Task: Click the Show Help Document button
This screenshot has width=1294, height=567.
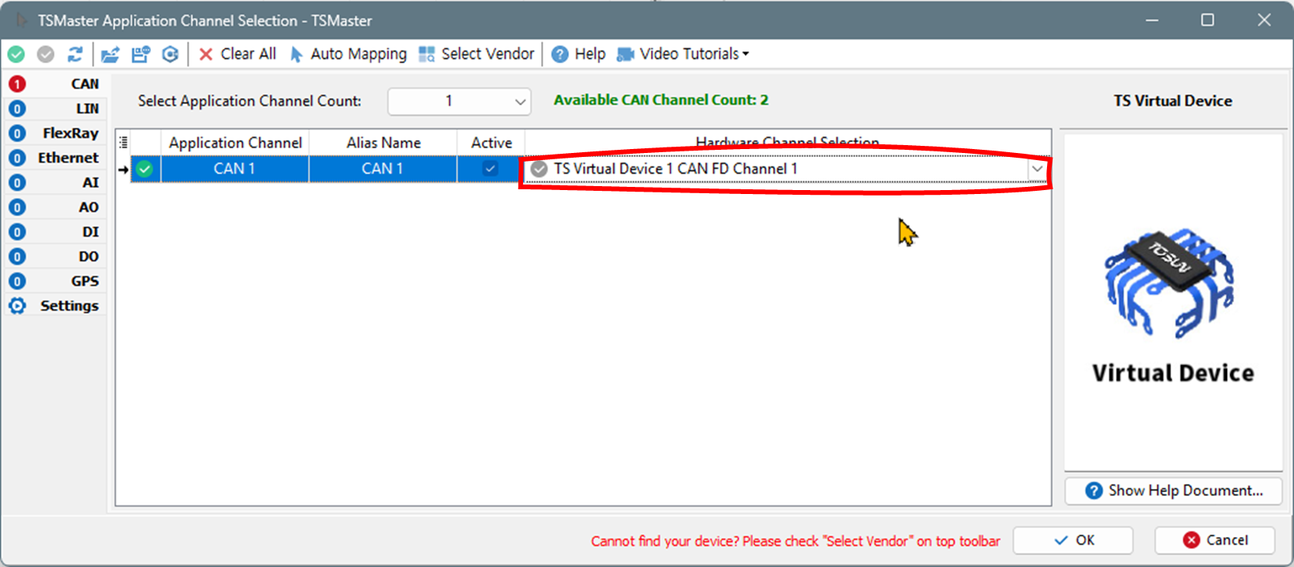Action: 1173,491
